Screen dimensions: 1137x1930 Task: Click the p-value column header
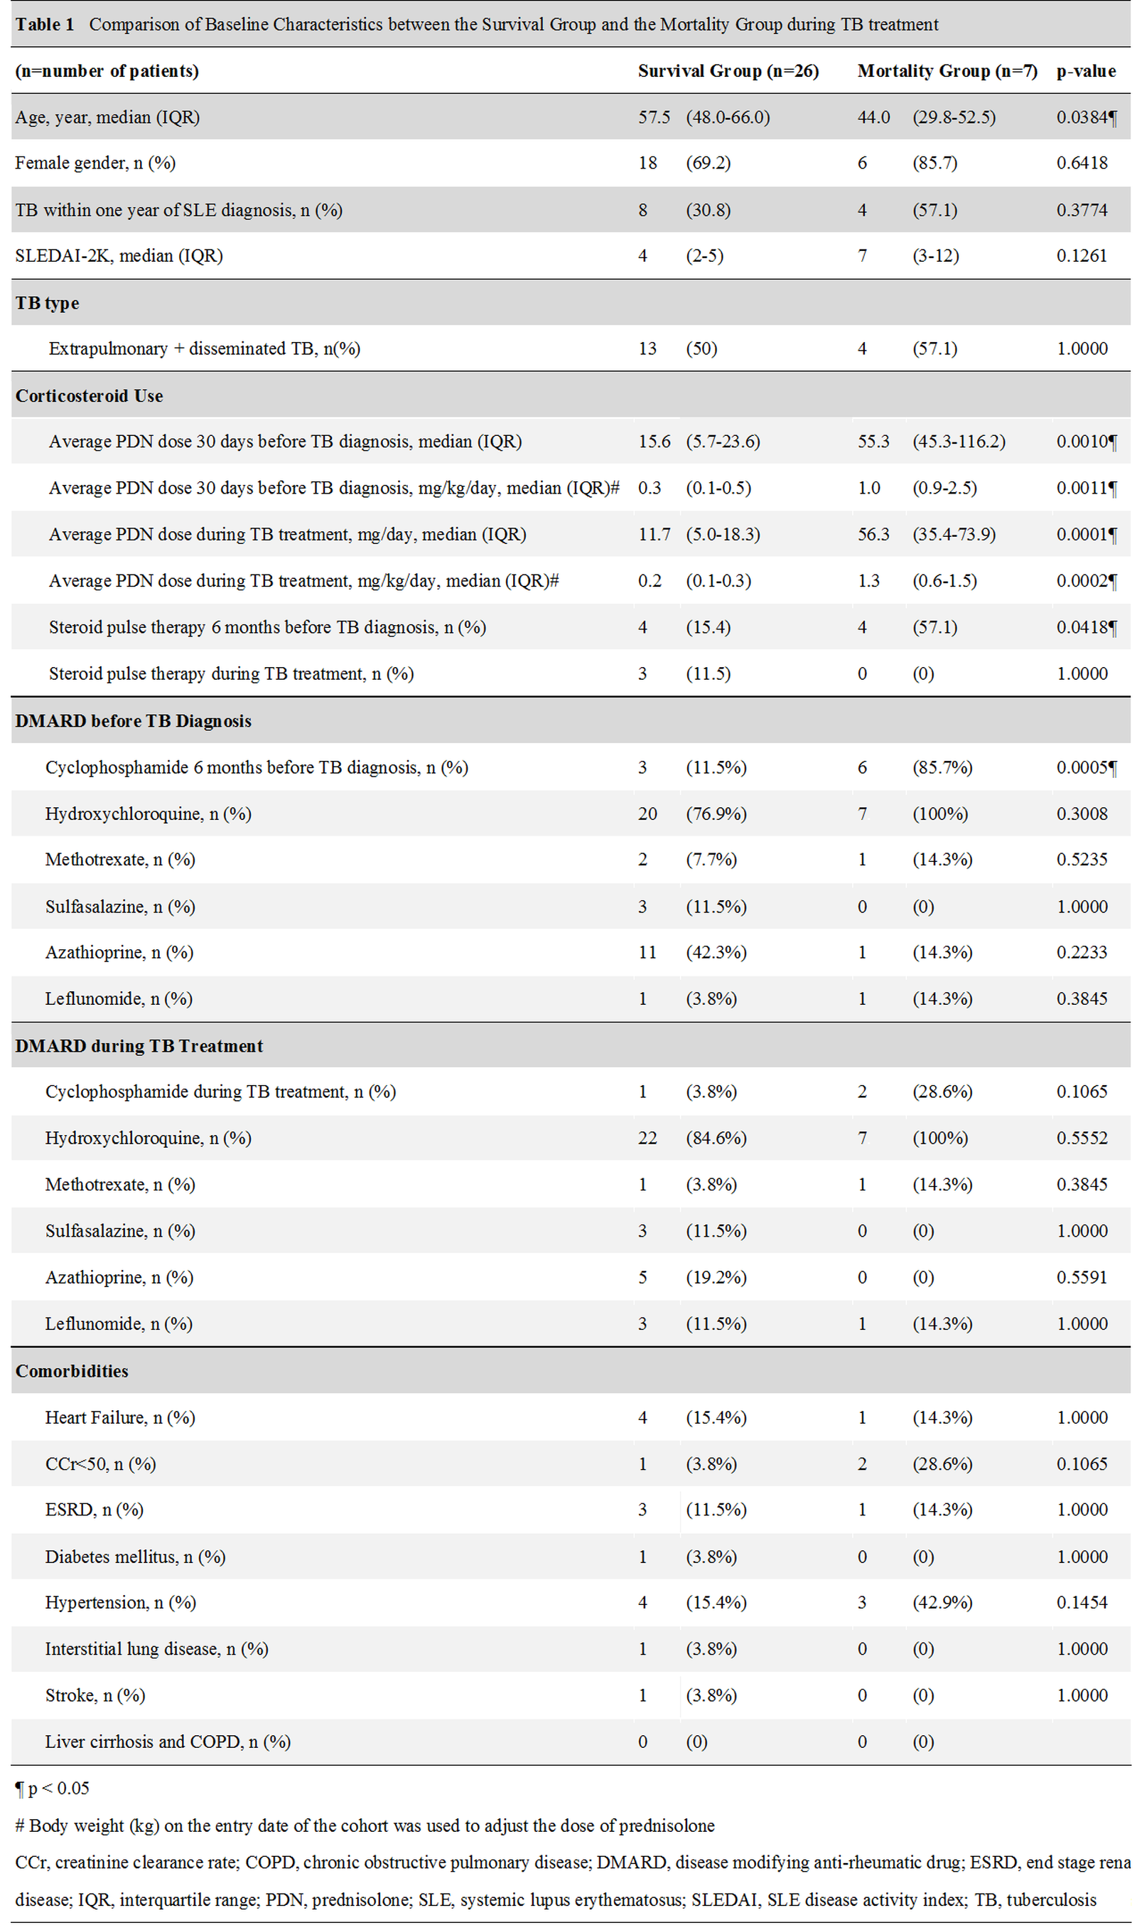tap(1086, 71)
